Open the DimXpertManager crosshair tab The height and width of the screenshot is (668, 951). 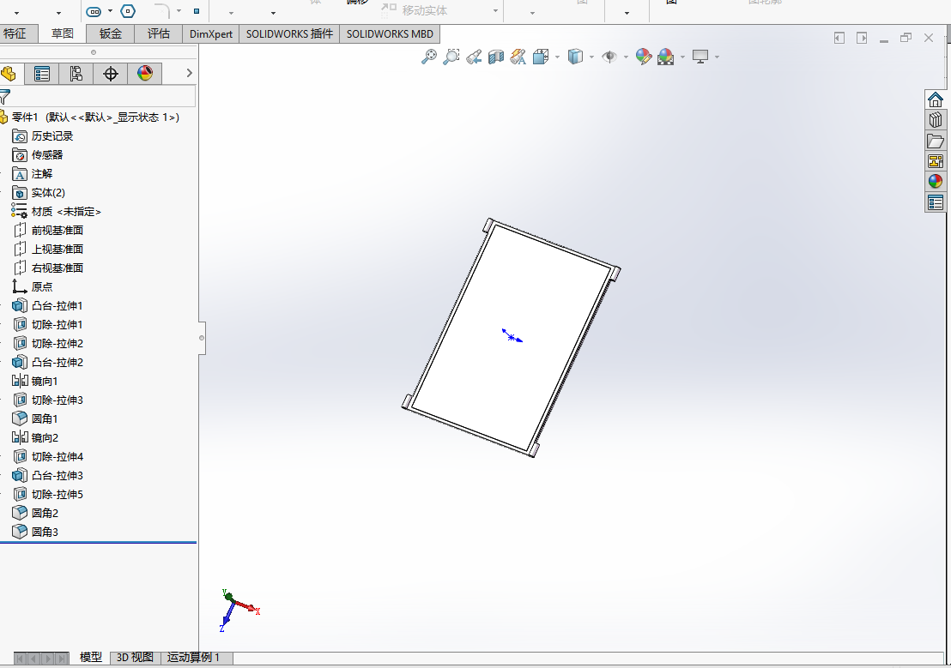(111, 74)
